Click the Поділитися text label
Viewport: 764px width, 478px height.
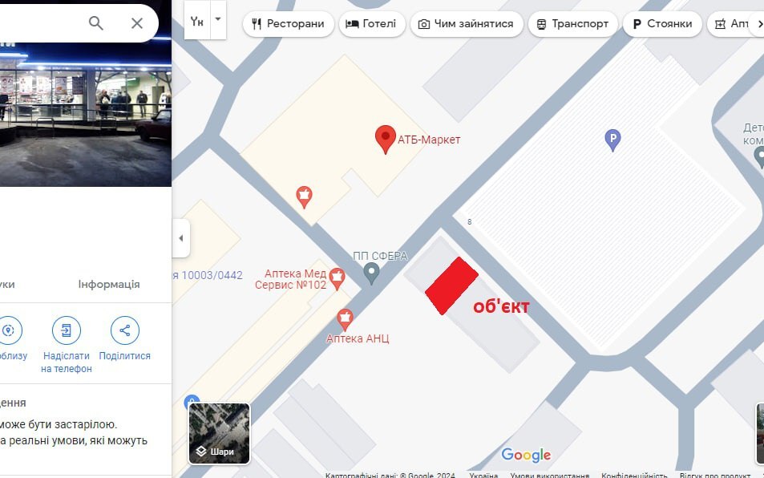(125, 356)
